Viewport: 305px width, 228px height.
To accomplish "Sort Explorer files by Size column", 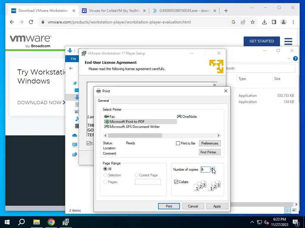I will click(x=277, y=78).
